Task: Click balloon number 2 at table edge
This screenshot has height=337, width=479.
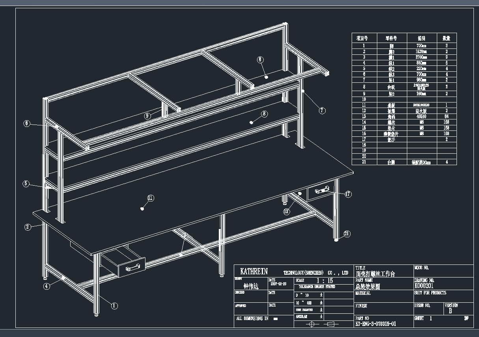Action: tap(28, 227)
